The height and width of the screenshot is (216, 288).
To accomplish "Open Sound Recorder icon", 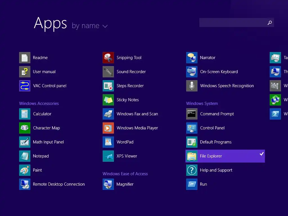I will (108, 72).
